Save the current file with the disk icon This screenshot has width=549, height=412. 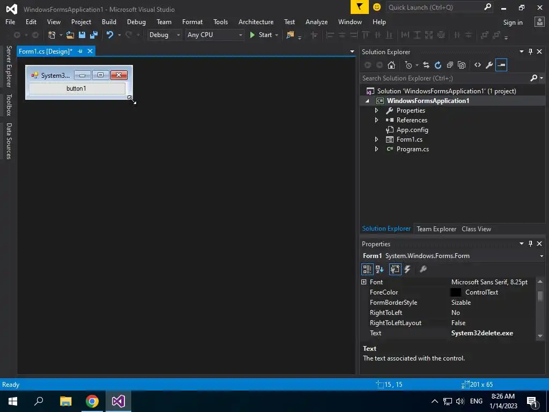(82, 35)
